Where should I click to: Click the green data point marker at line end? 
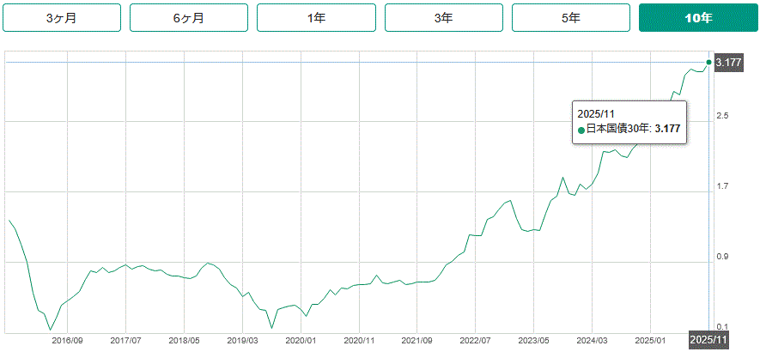click(x=708, y=62)
